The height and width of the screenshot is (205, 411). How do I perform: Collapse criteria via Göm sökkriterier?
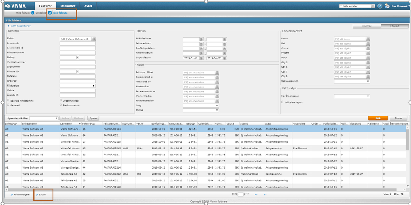[x=19, y=26]
